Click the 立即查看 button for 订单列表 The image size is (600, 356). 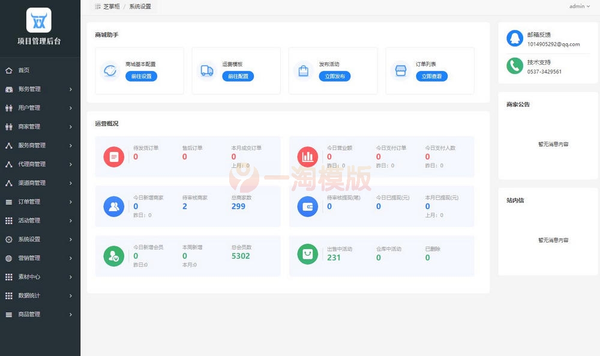431,77
